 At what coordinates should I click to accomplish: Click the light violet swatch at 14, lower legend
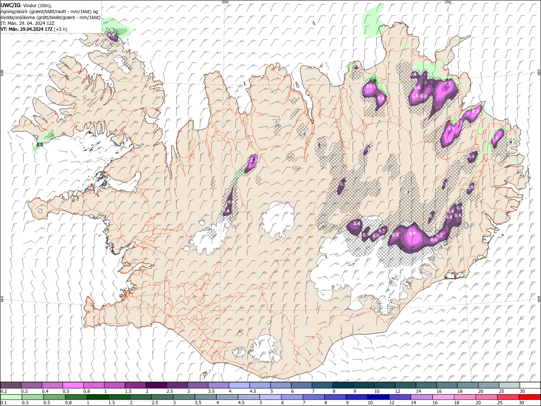(x=421, y=397)
